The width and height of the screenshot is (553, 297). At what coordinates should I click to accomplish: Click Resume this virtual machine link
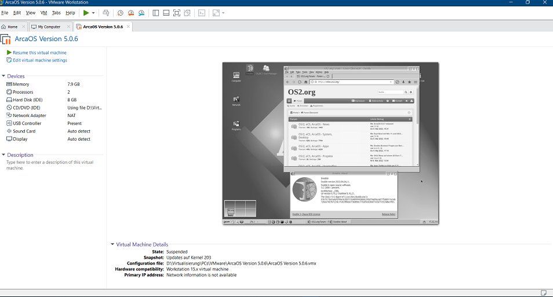pos(39,53)
